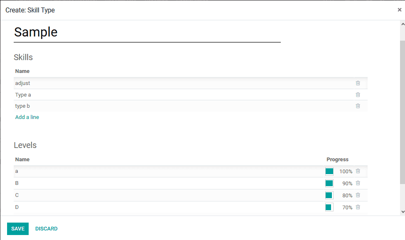Delete level a with 100% progress
This screenshot has width=405, height=240.
tap(358, 171)
